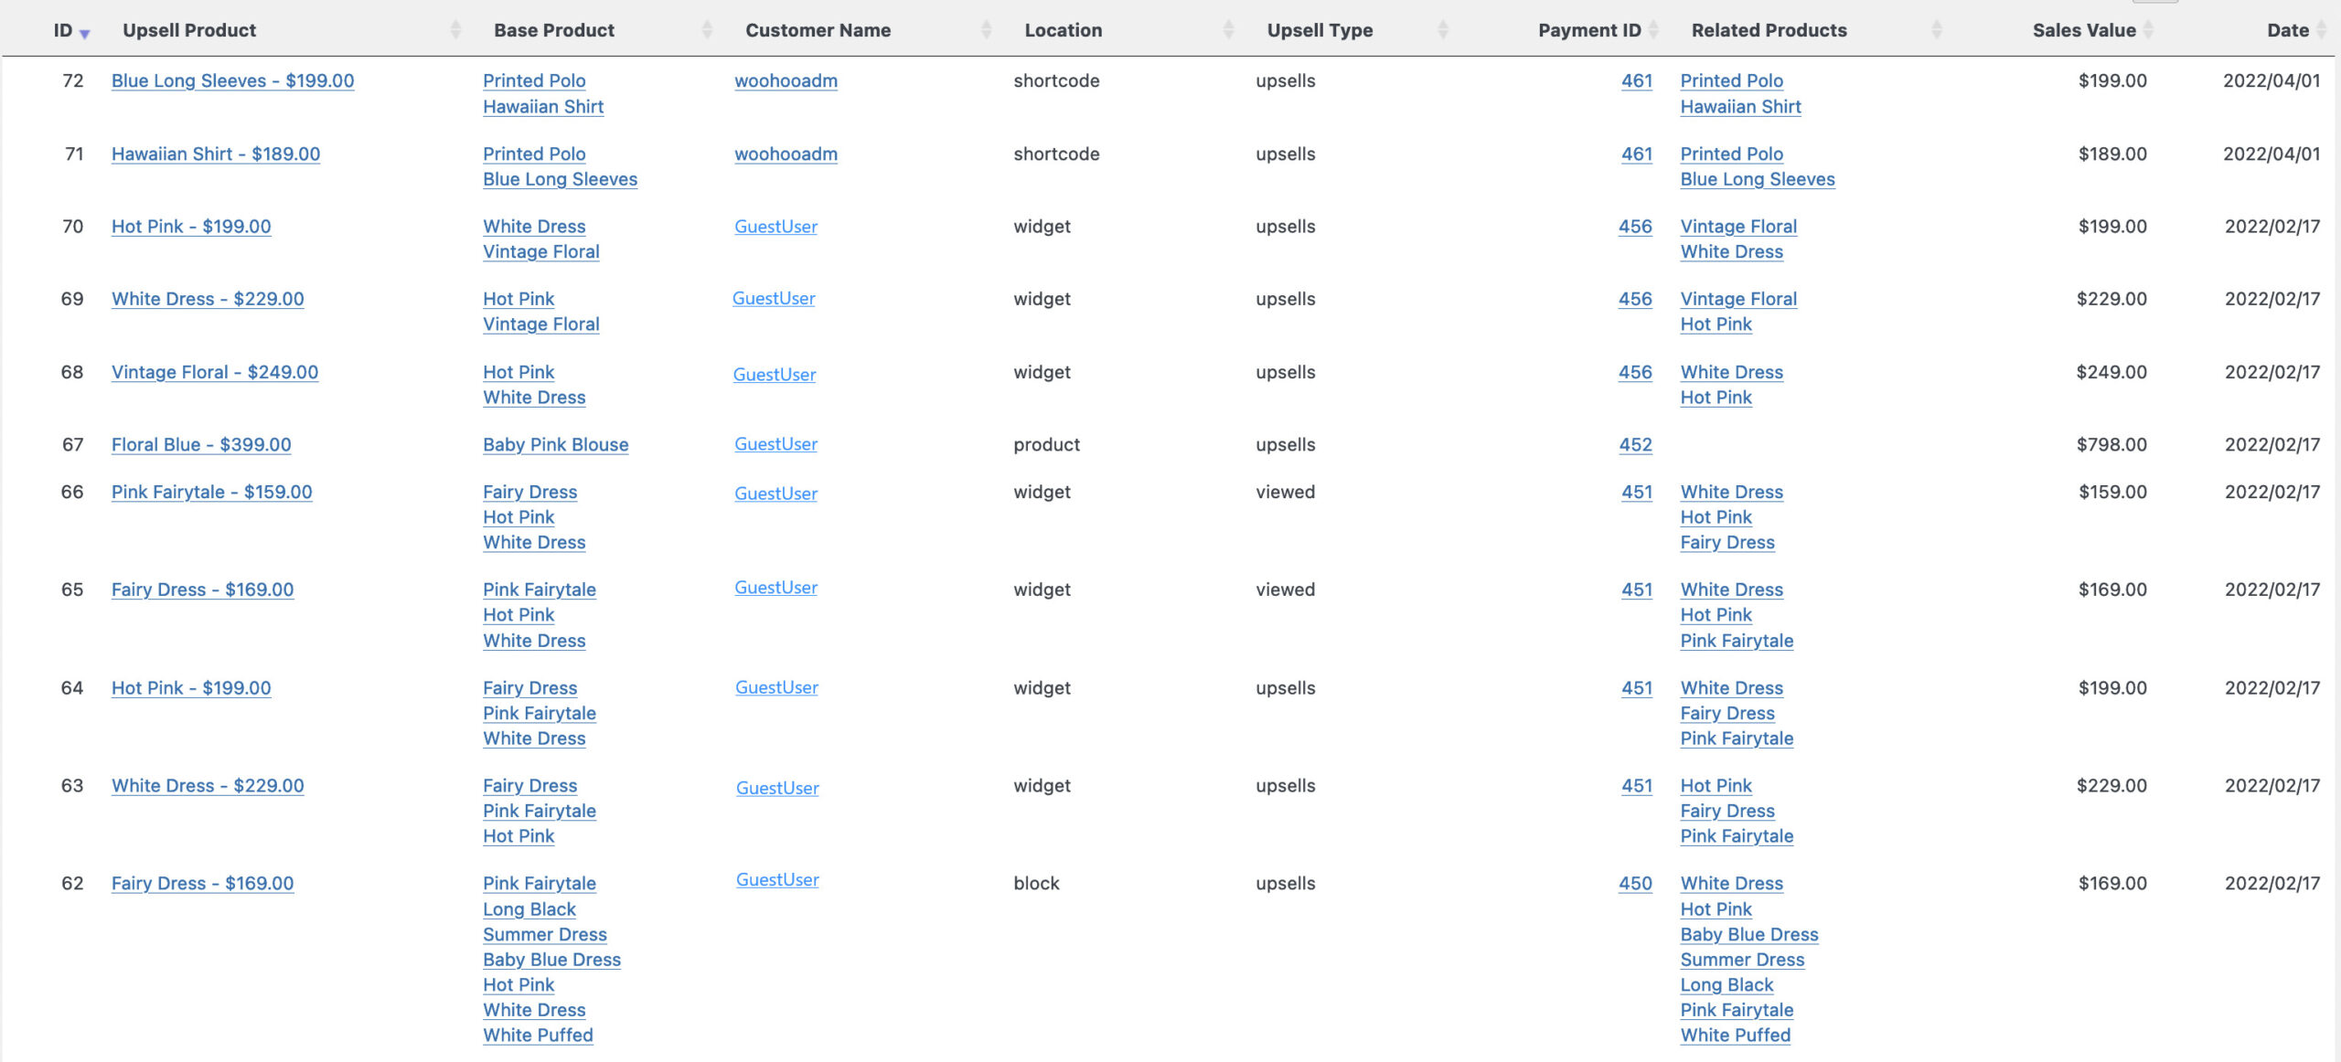The height and width of the screenshot is (1062, 2341).
Task: Open White Dress - $229.00 in row 63
Action: pyautogui.click(x=208, y=785)
